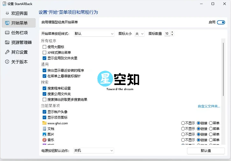The height and width of the screenshot is (161, 231).
Task: Click the 文档 item label
Action: pyautogui.click(x=51, y=129)
